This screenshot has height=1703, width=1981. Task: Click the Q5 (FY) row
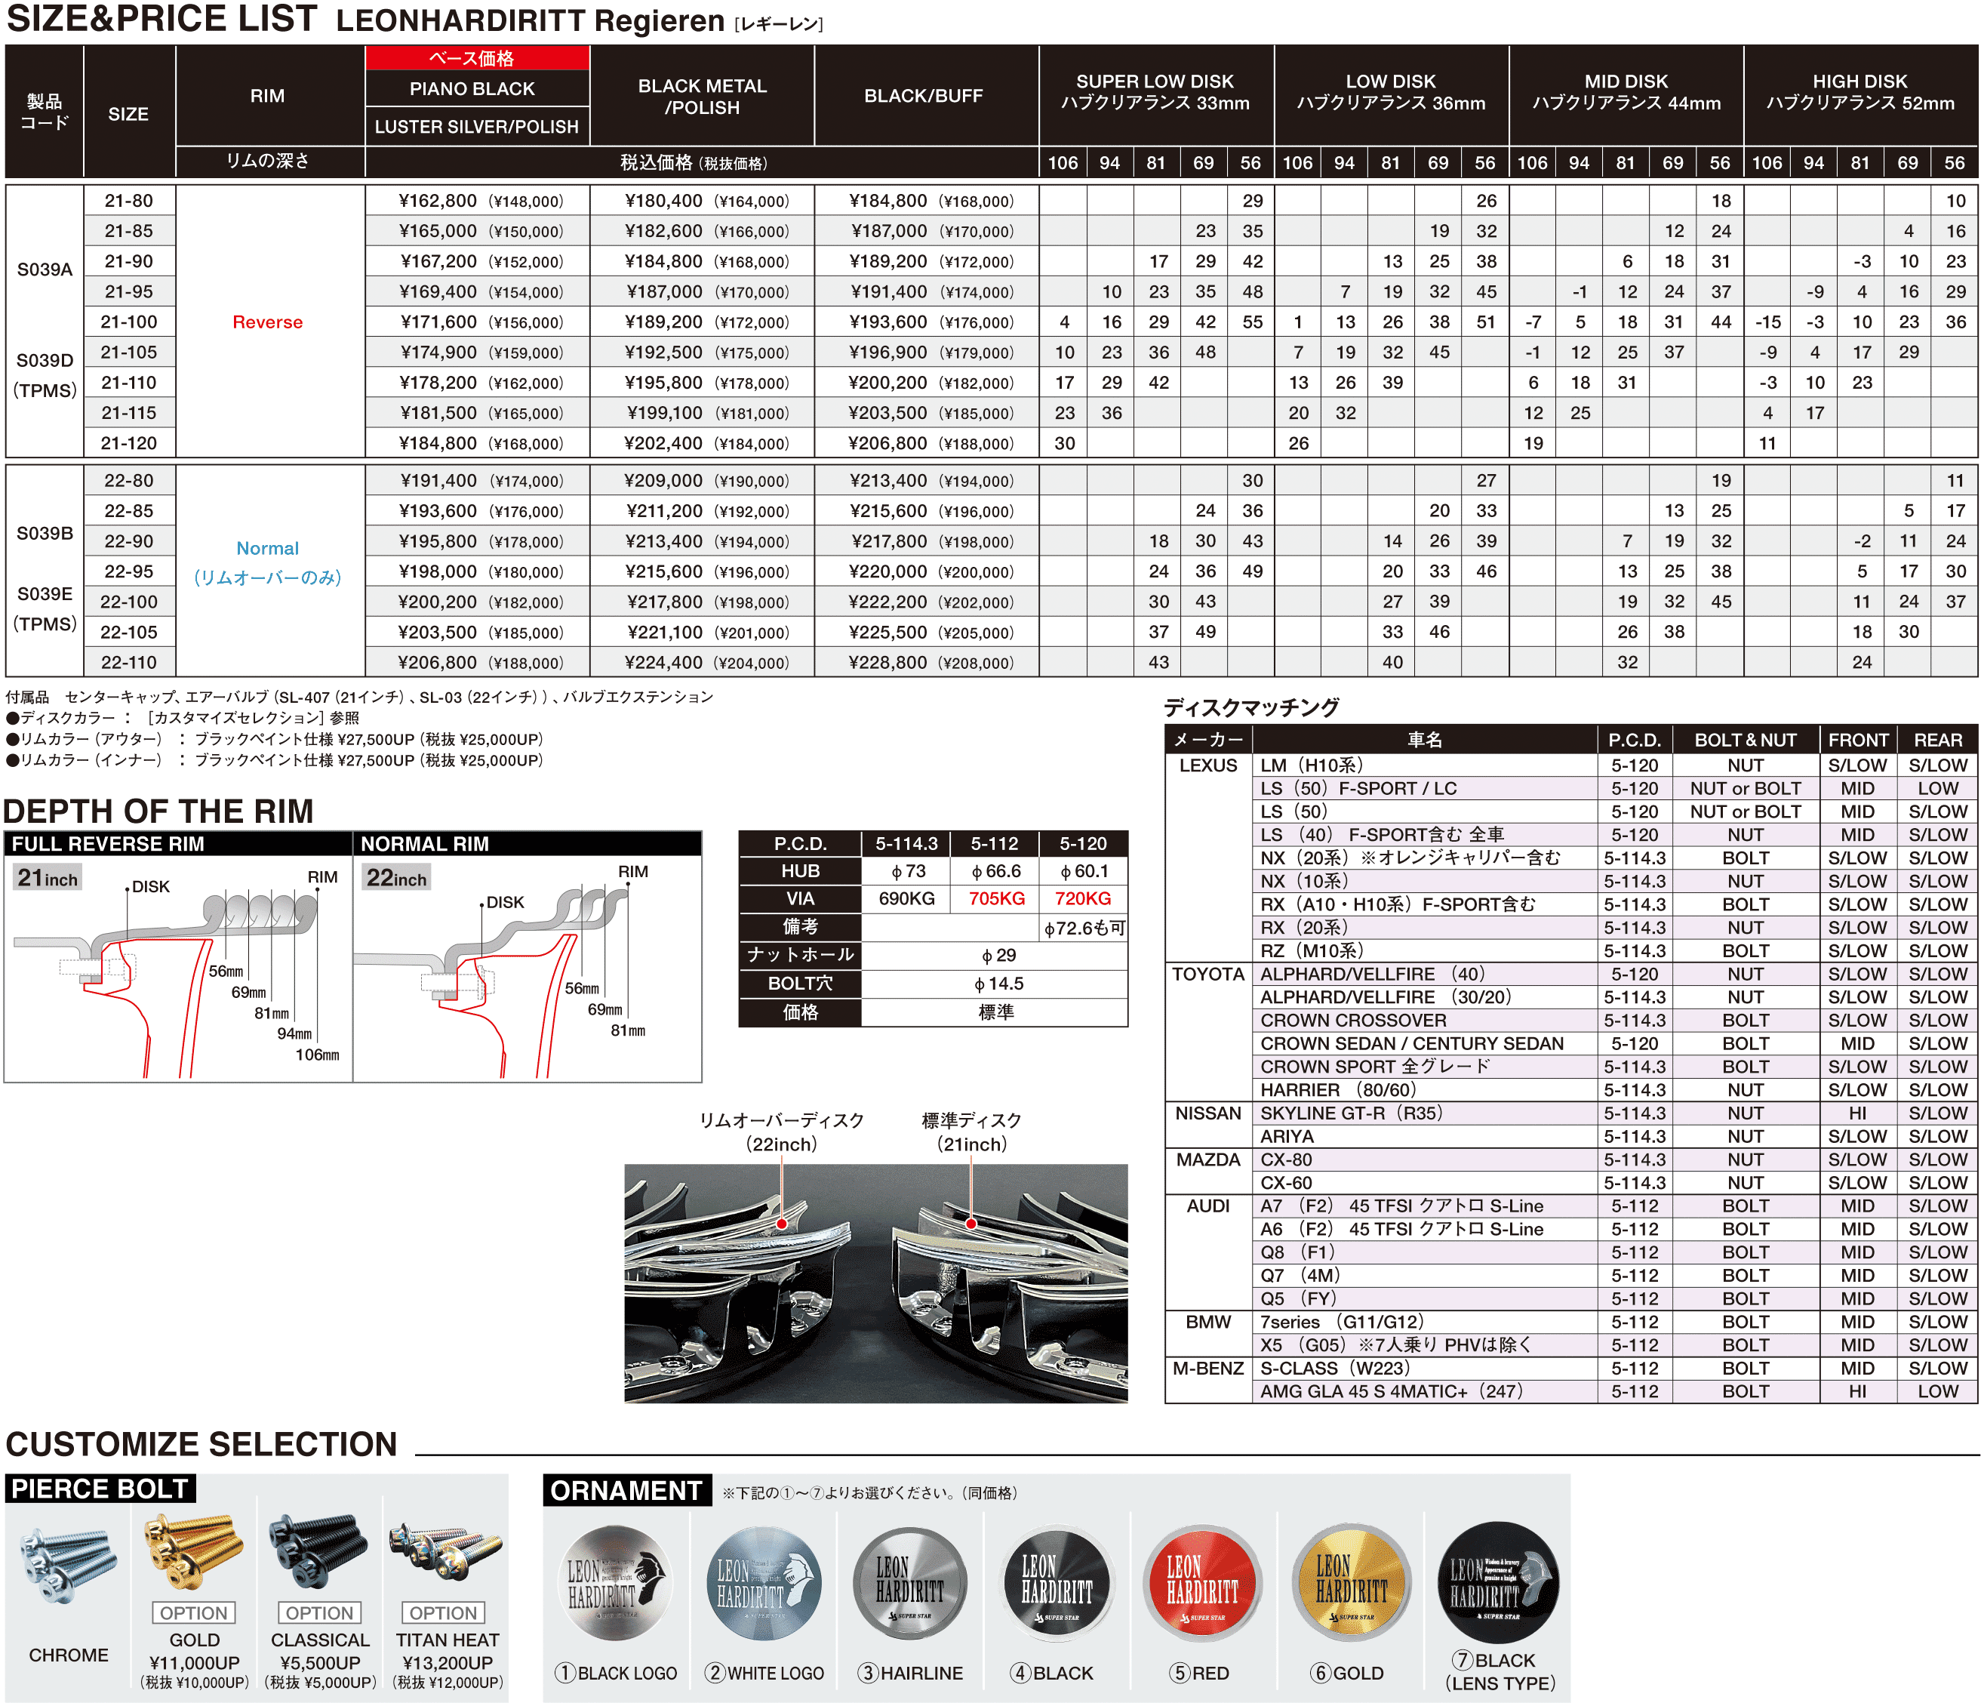(x=1615, y=1298)
